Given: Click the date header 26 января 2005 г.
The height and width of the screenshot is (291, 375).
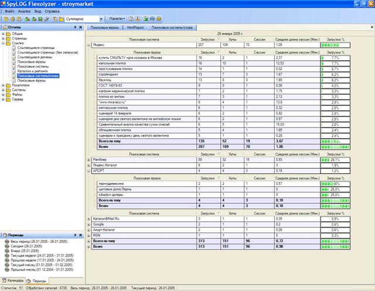Looking at the screenshot, I should [x=230, y=34].
